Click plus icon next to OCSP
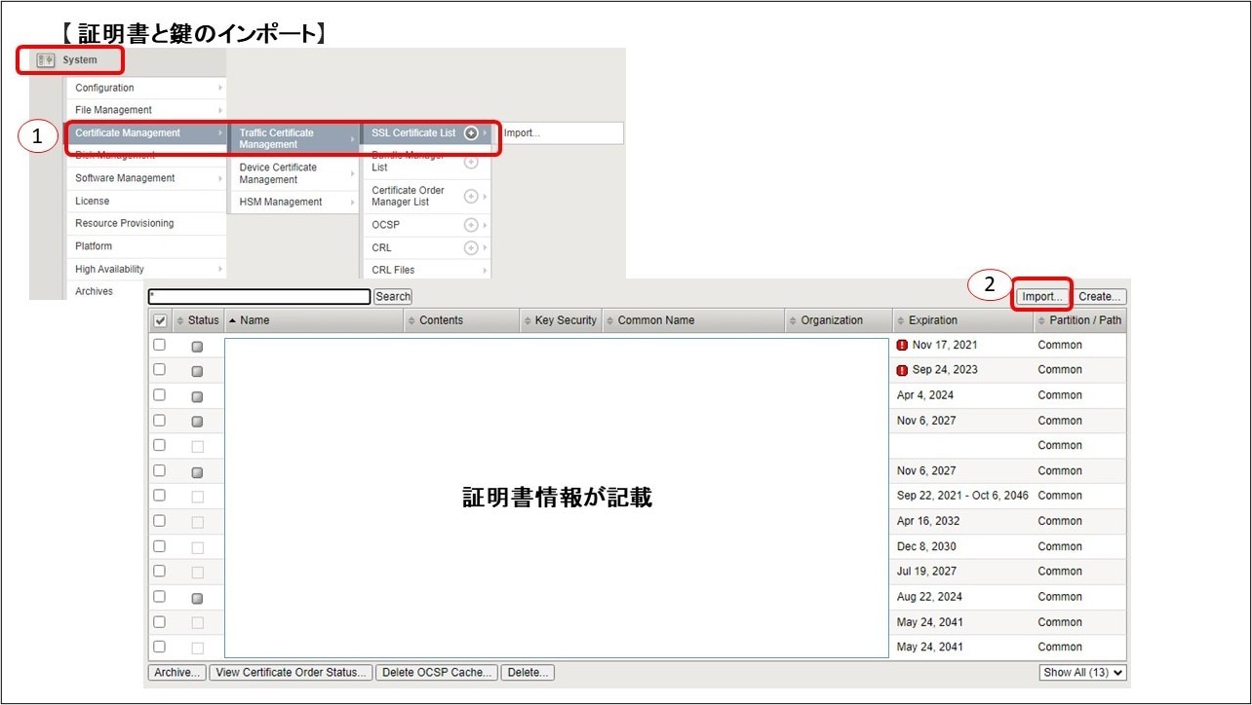The height and width of the screenshot is (705, 1252). [x=471, y=225]
